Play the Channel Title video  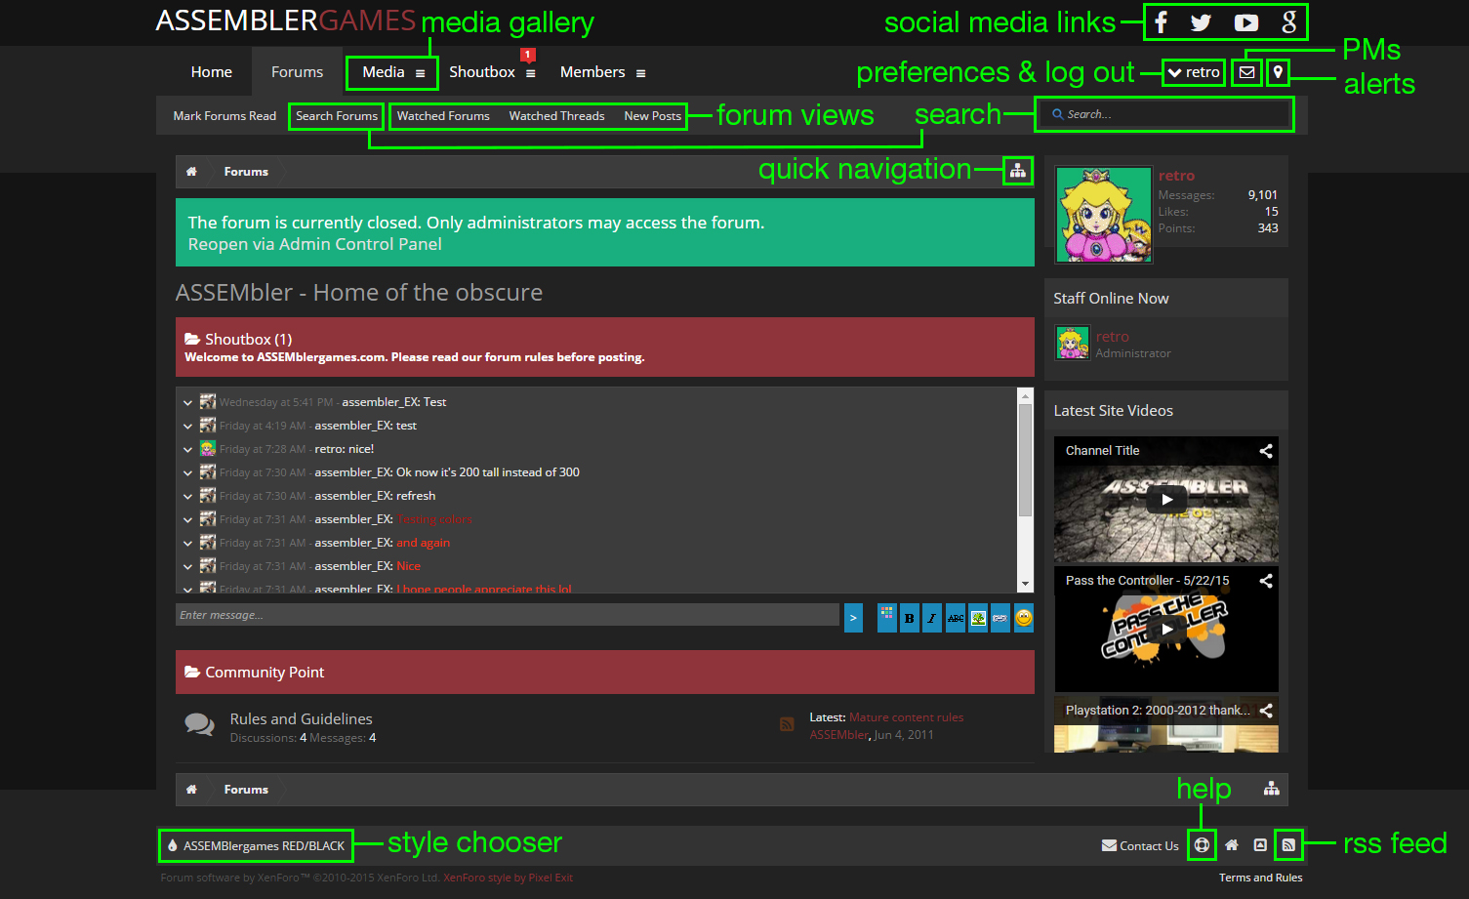(1166, 499)
